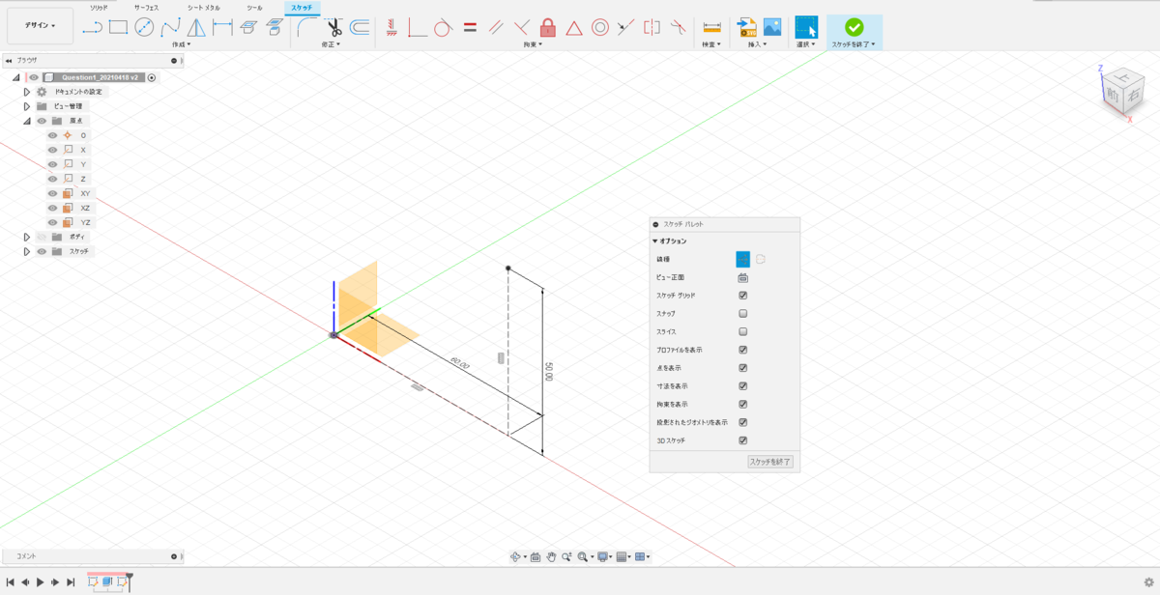Expand the Sketches (スケッチ) folder

pyautogui.click(x=27, y=251)
